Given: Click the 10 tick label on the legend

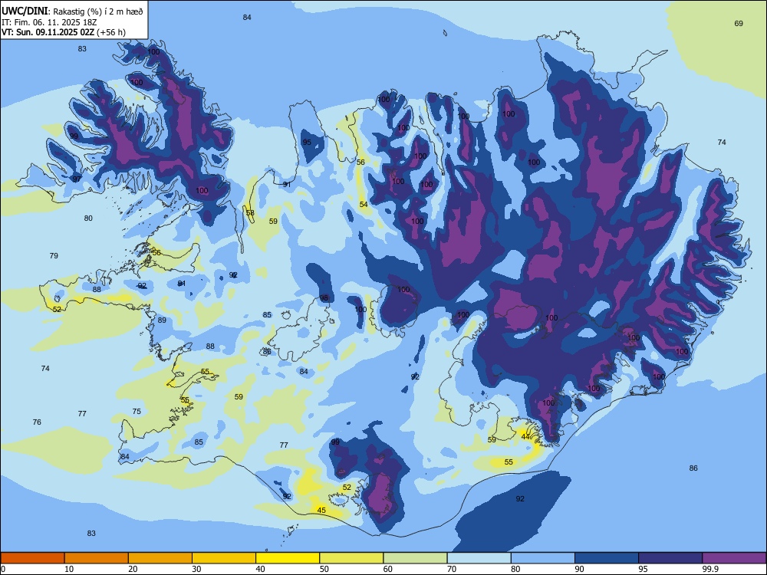Looking at the screenshot, I should coord(69,569).
